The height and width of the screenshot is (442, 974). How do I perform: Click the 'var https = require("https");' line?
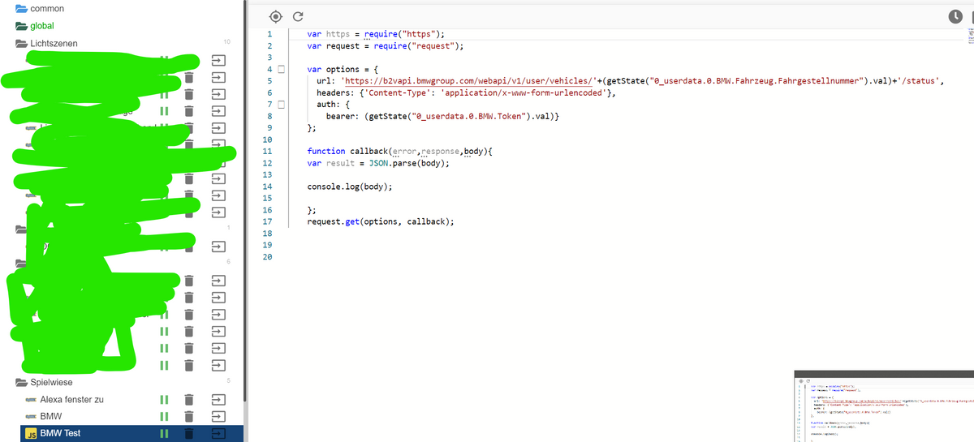tap(376, 34)
